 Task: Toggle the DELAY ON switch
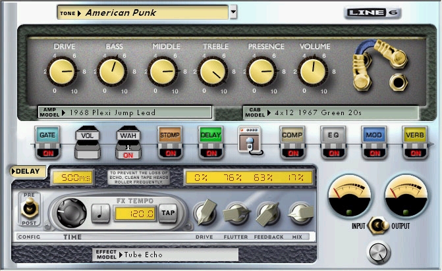211,153
